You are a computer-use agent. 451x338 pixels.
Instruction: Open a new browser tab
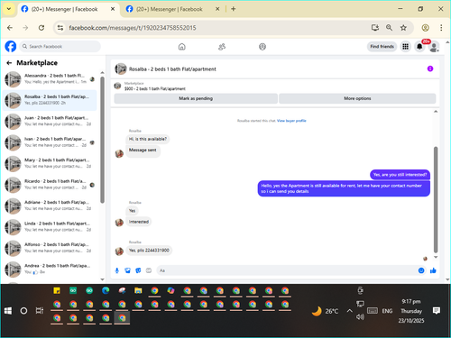234,9
